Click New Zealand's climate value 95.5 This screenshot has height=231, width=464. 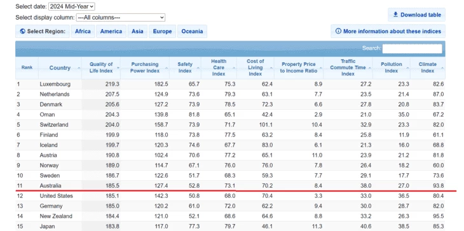point(438,216)
